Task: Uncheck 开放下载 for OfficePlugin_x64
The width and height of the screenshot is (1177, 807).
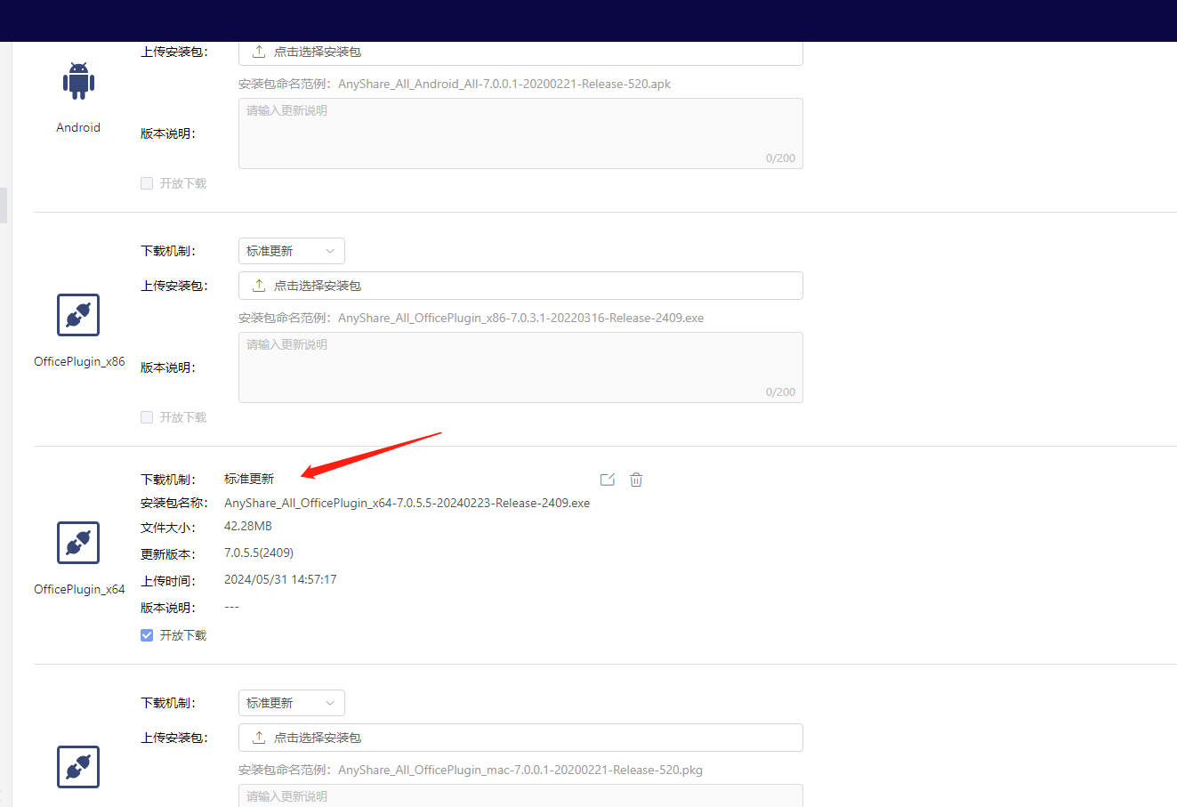Action: tap(147, 635)
